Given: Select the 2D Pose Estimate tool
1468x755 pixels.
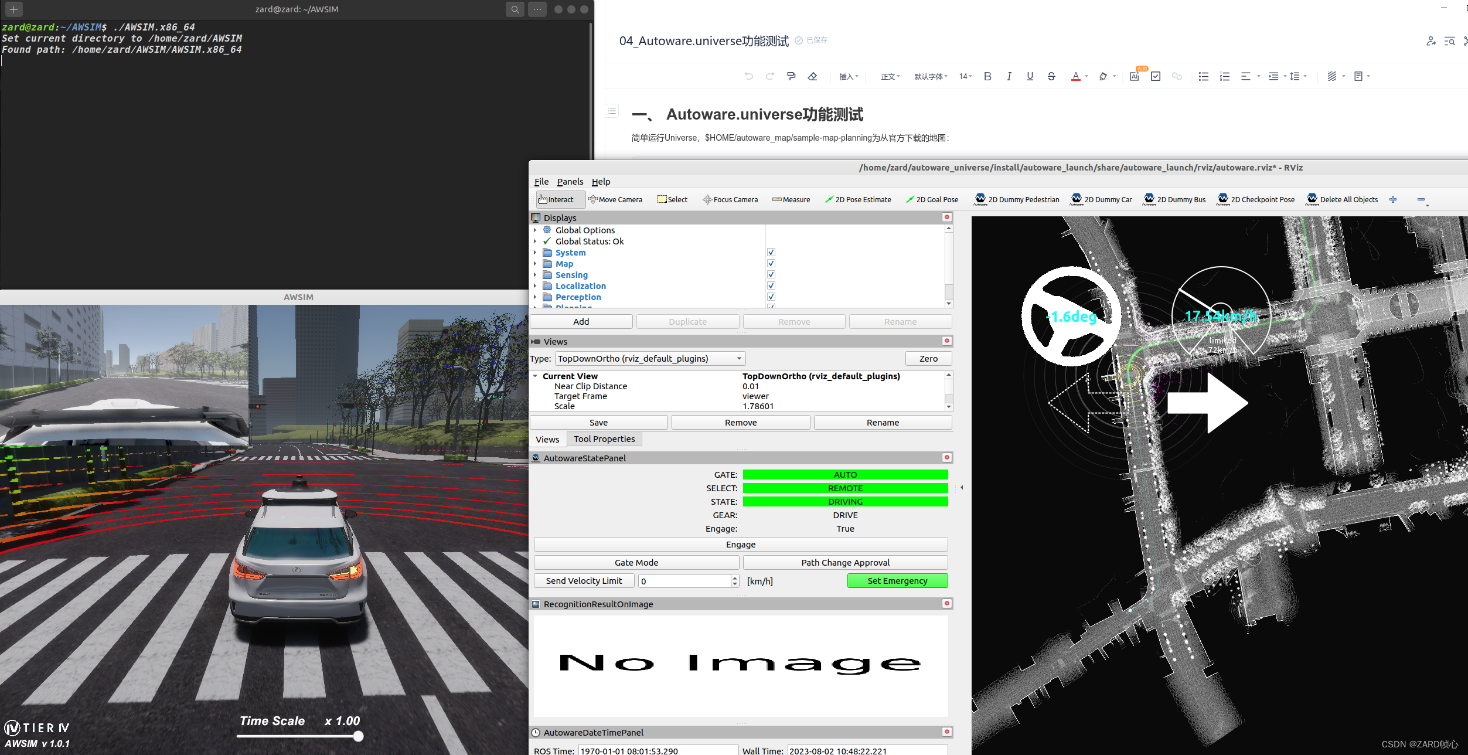Looking at the screenshot, I should pos(858,200).
